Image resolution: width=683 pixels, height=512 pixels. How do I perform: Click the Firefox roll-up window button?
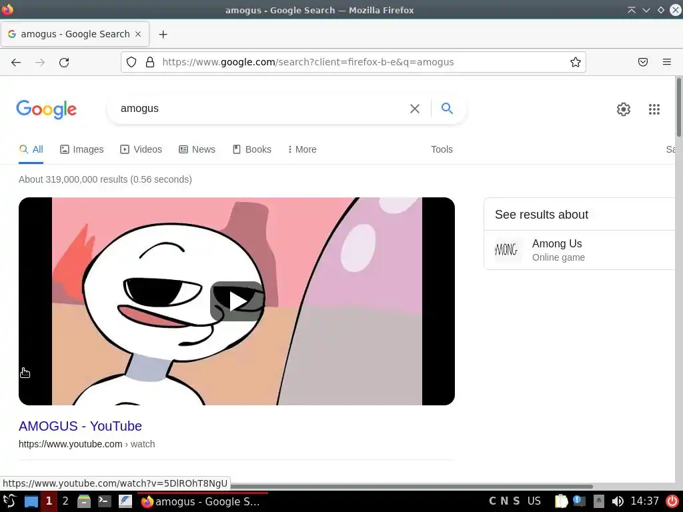(631, 10)
